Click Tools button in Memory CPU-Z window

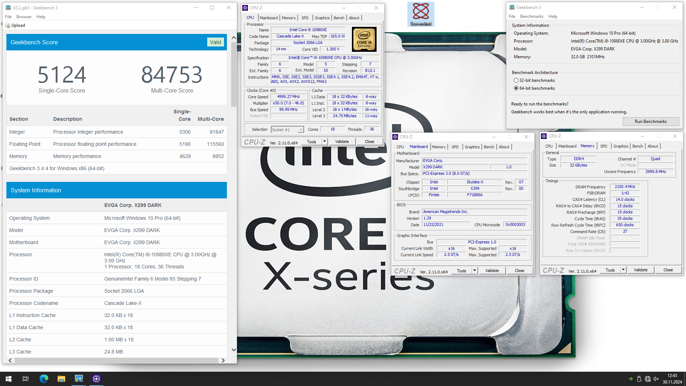(610, 270)
